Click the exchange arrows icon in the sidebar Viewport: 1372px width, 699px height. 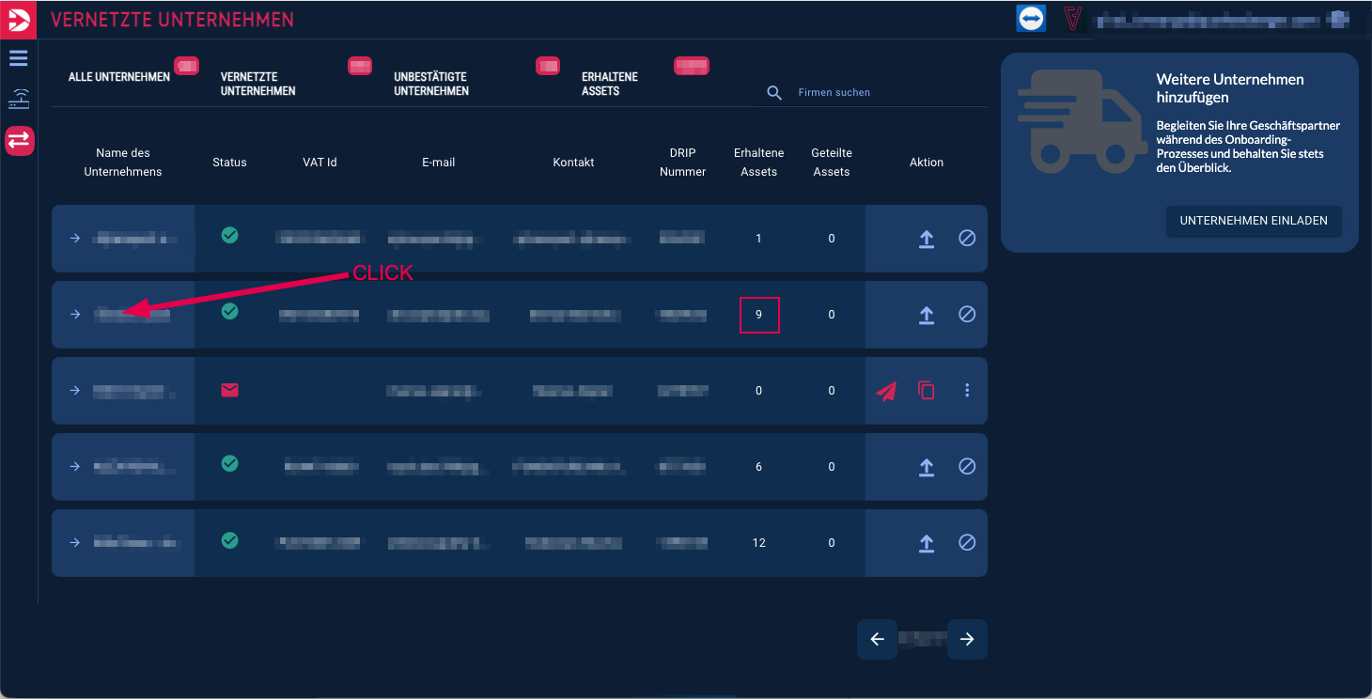[x=19, y=141]
